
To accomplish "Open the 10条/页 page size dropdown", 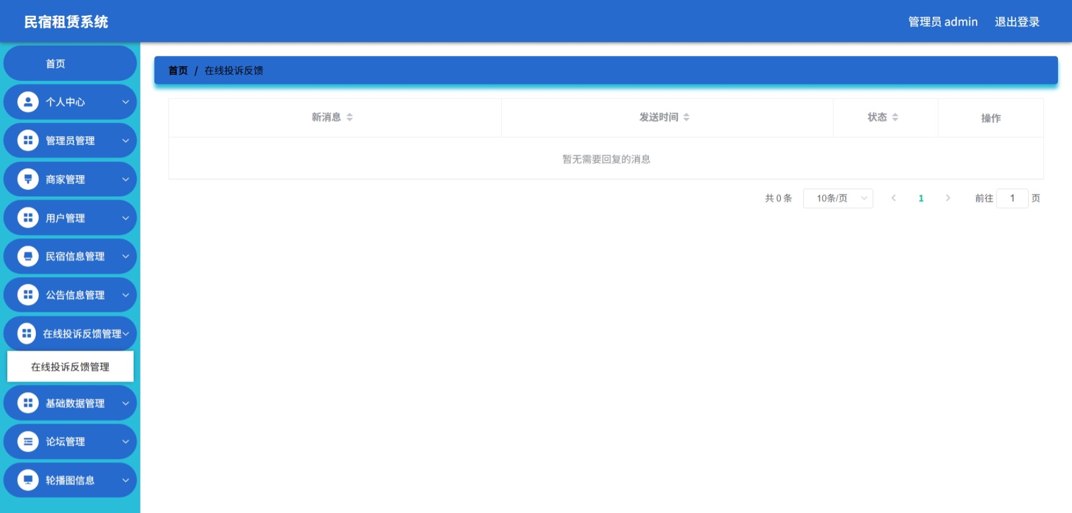I will coord(838,198).
